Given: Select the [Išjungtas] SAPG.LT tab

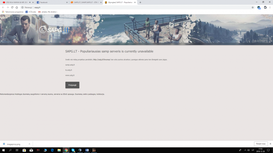Looking at the screenshot, I should (x=120, y=2).
